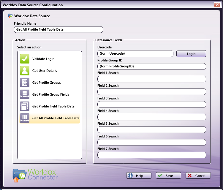The width and height of the screenshot is (223, 190).
Task: Select the Get Profile Group Fields label
Action: click(51, 94)
